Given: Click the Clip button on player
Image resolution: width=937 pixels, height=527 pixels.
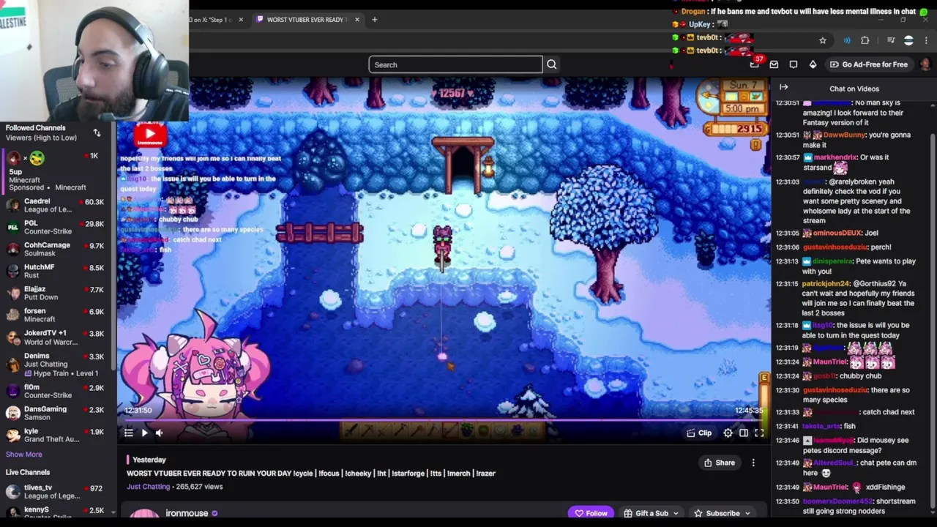Looking at the screenshot, I should [699, 433].
